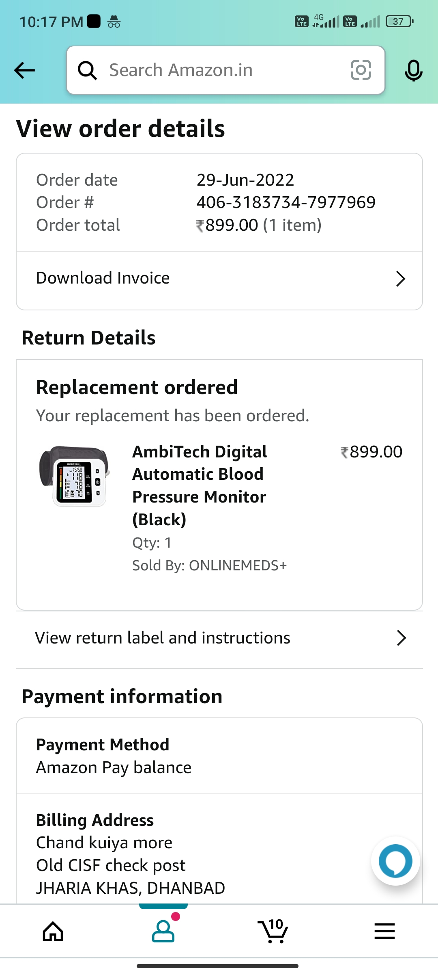Image resolution: width=438 pixels, height=975 pixels.
Task: Tap the incognito icon in status bar
Action: (x=114, y=21)
